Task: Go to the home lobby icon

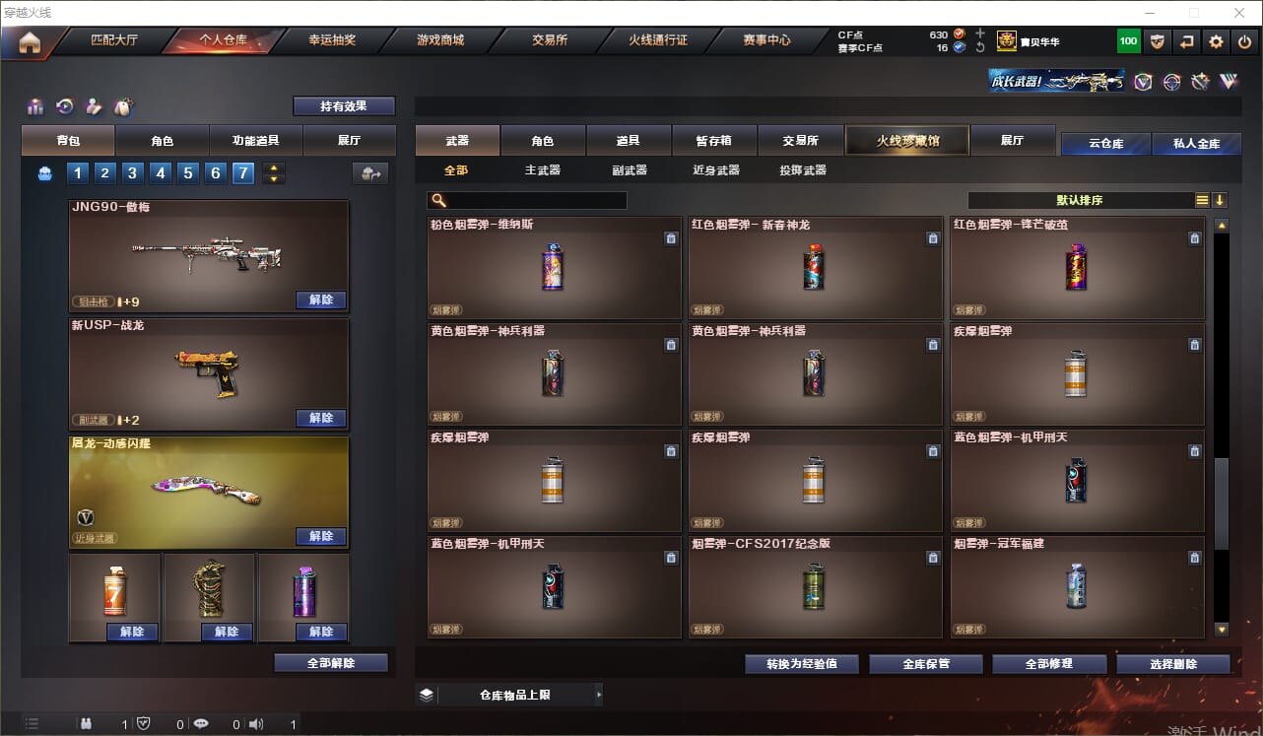Action: pos(30,41)
